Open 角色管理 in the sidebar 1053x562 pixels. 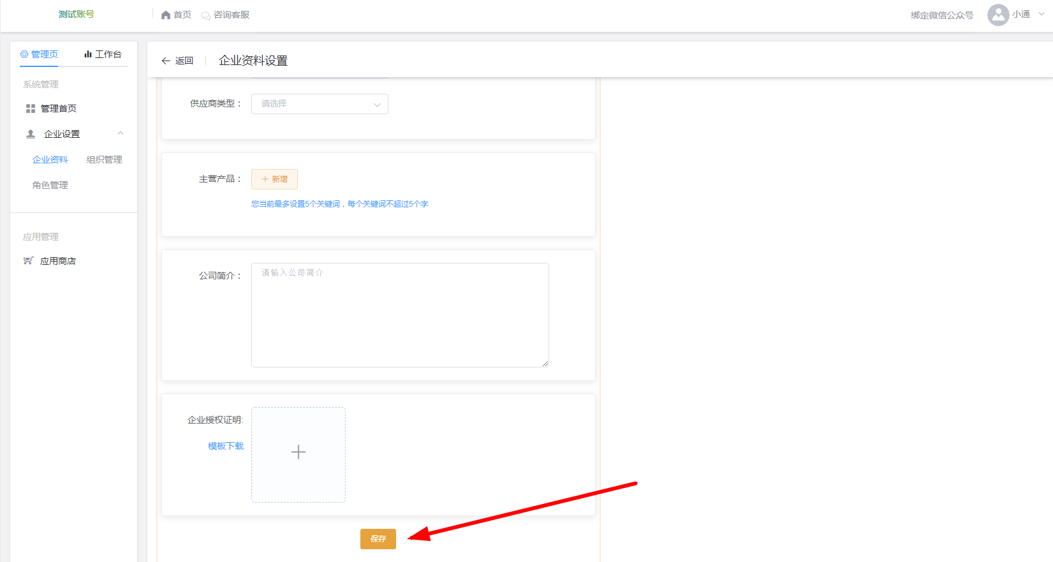click(50, 185)
